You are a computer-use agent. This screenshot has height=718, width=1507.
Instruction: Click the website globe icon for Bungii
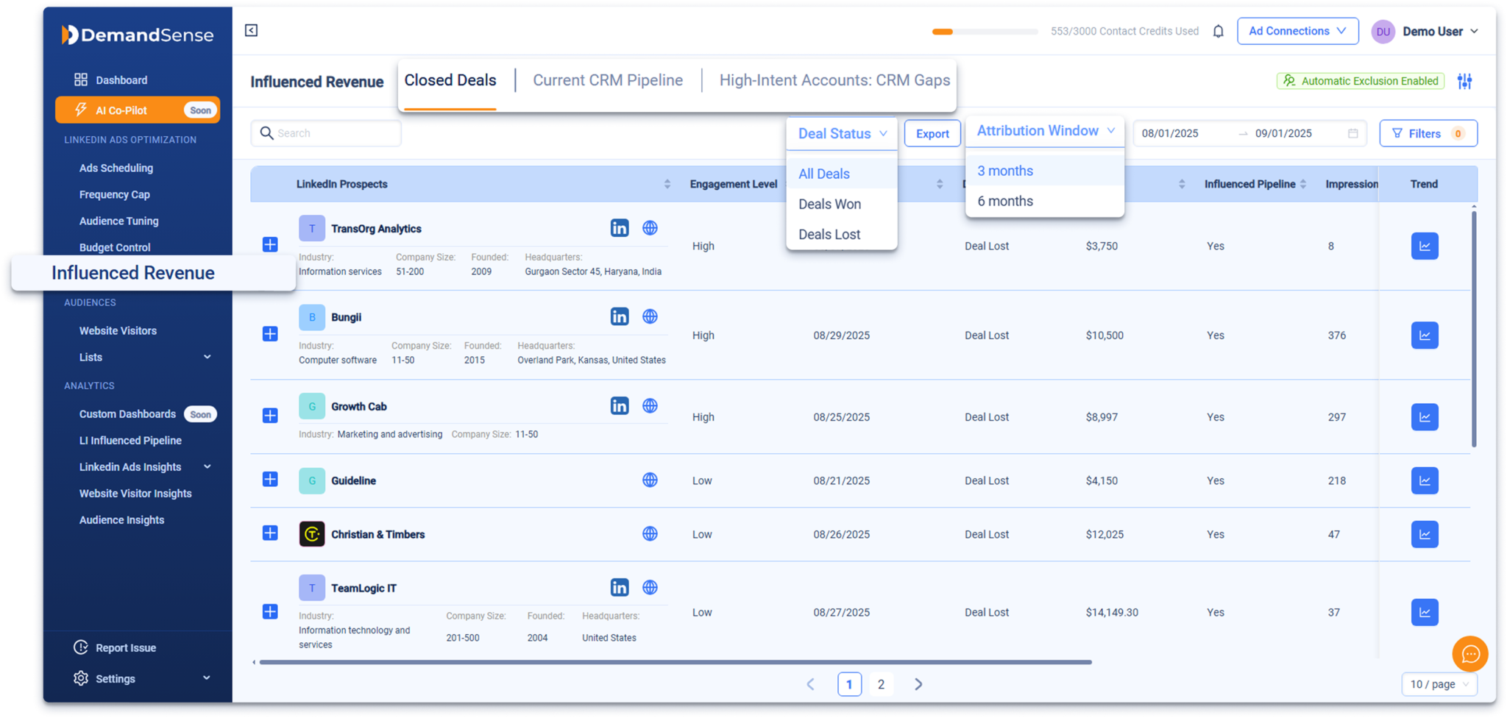click(x=650, y=316)
